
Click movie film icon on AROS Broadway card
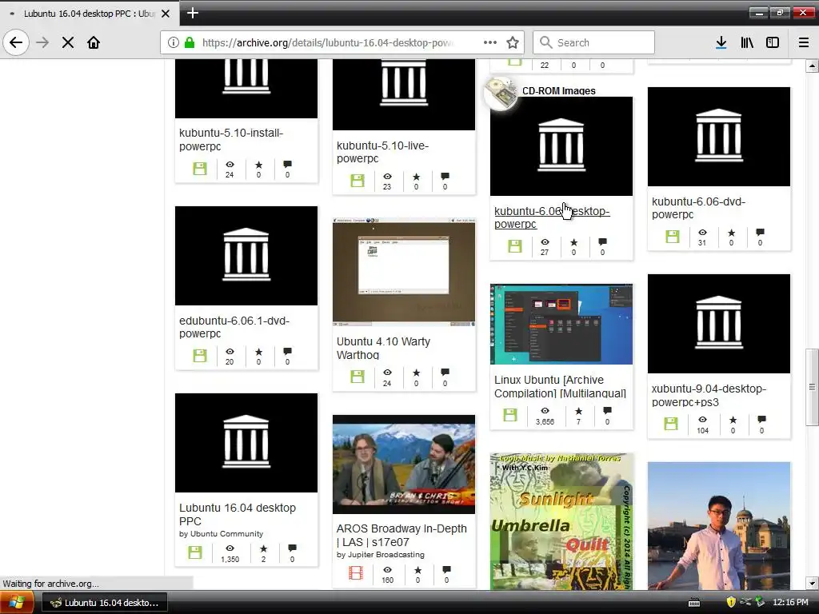[x=356, y=572]
